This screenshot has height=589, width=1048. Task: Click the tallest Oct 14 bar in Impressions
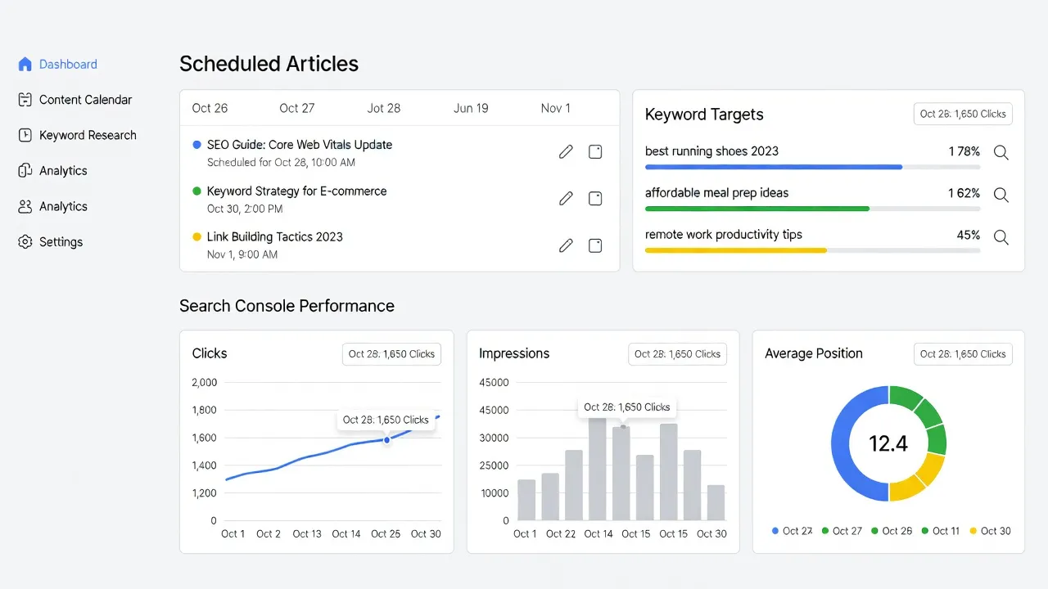598,469
